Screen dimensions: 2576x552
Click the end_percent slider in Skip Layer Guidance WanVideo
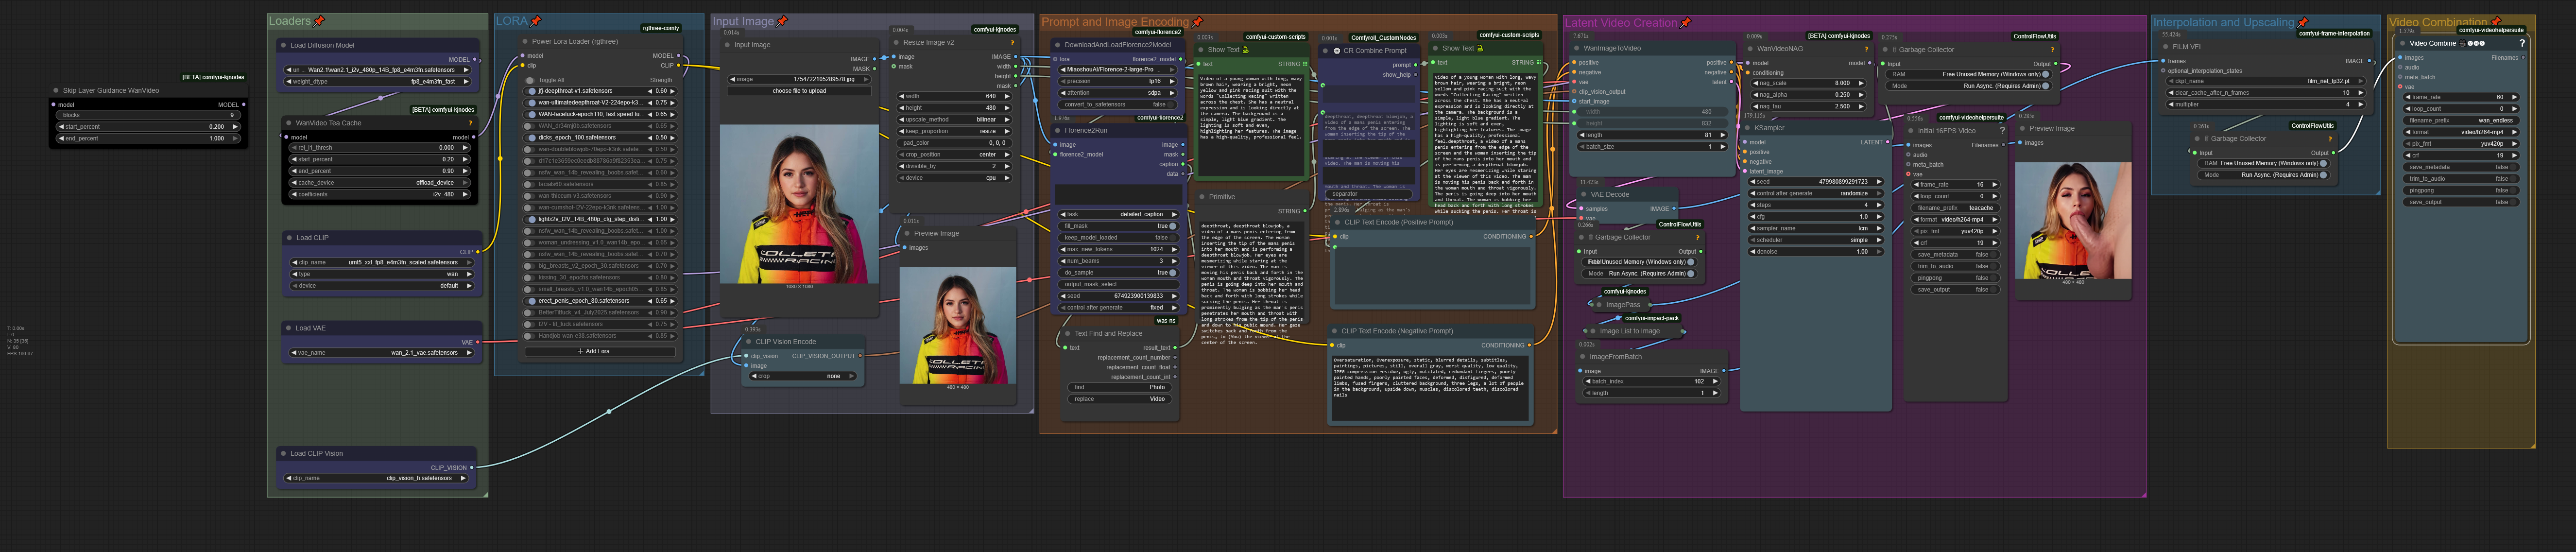pyautogui.click(x=147, y=138)
